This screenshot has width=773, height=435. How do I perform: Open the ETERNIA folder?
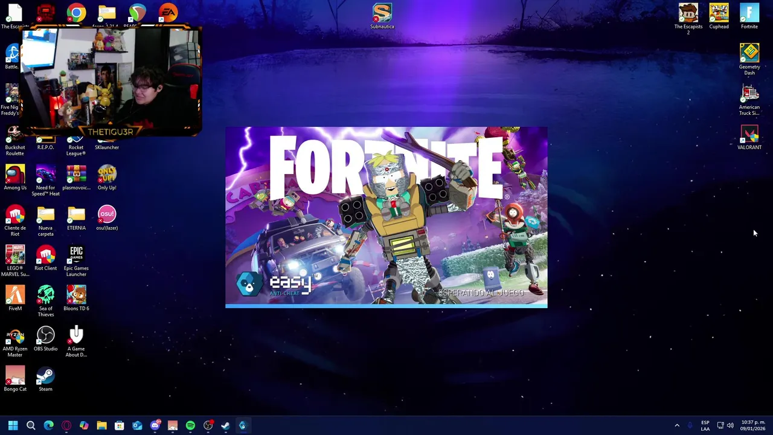click(x=76, y=218)
